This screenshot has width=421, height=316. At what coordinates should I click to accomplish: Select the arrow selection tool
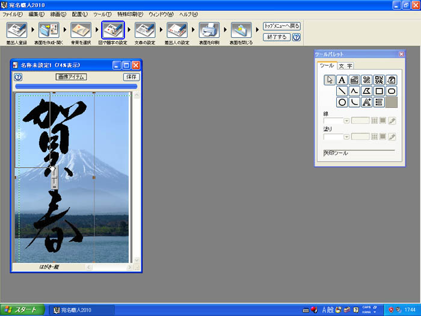(329, 80)
